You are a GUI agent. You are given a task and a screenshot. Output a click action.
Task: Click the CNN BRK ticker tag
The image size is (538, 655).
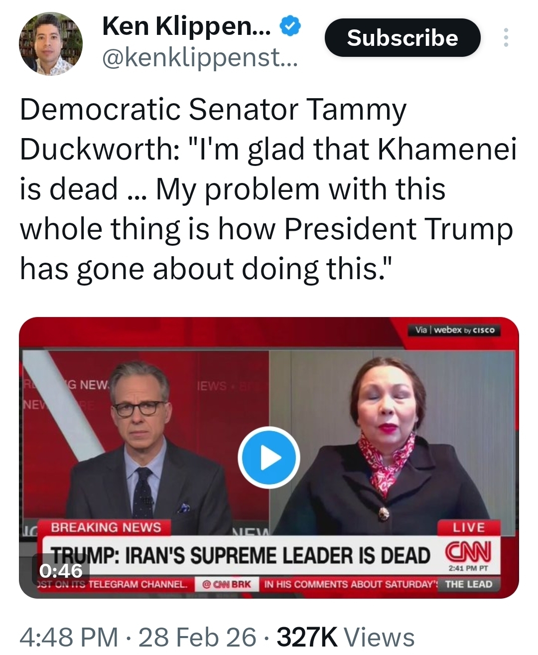click(226, 584)
